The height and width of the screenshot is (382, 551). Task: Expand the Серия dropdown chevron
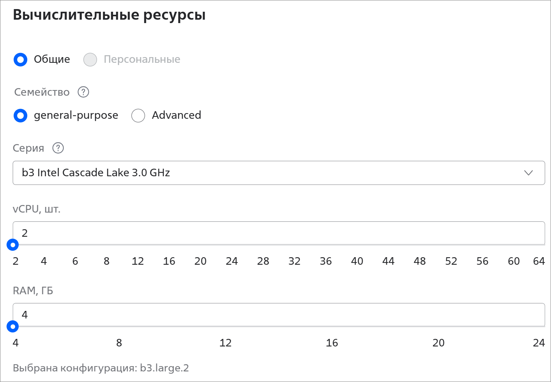click(x=528, y=173)
